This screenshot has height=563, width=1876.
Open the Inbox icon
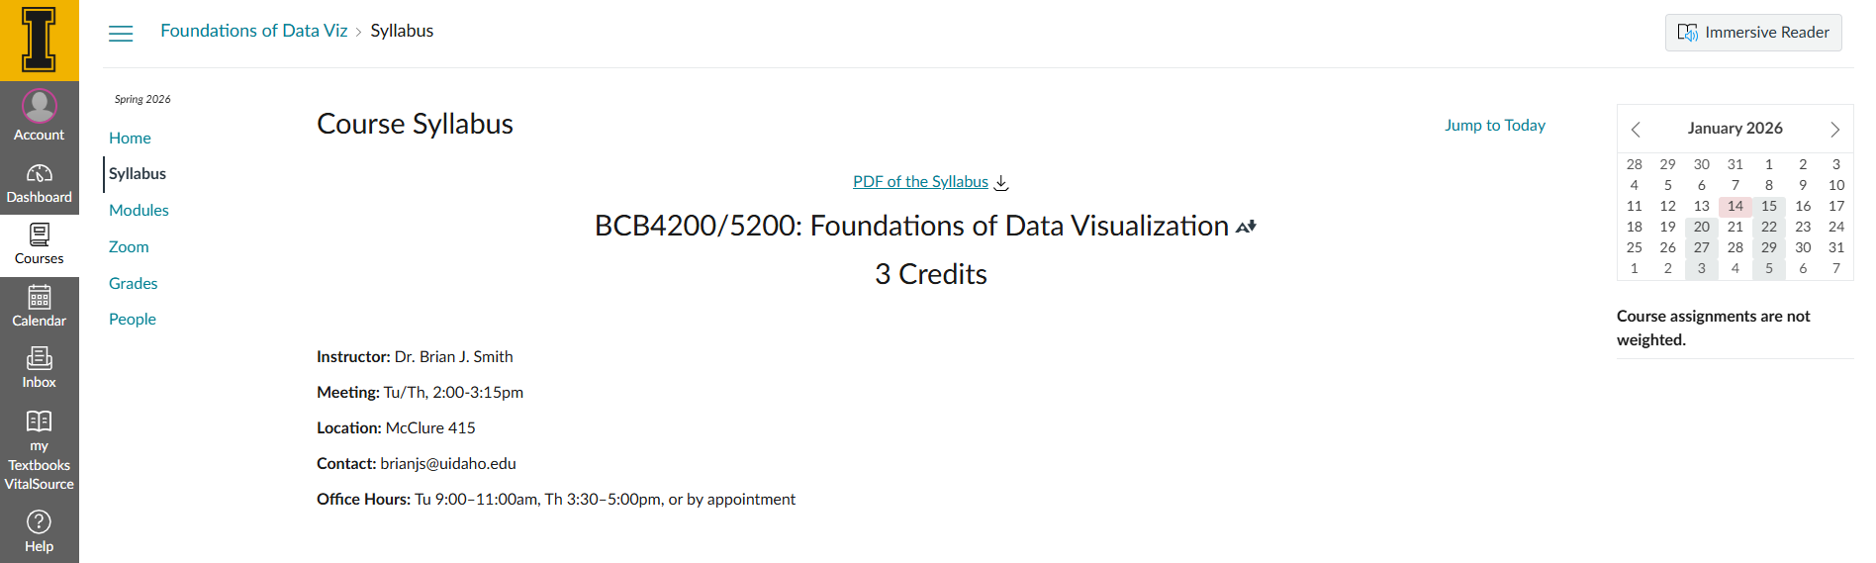40,359
